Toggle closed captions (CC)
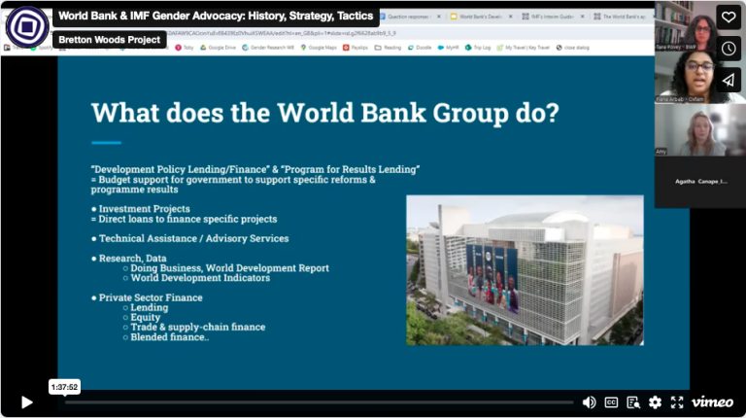The width and height of the screenshot is (746, 418). tap(611, 402)
